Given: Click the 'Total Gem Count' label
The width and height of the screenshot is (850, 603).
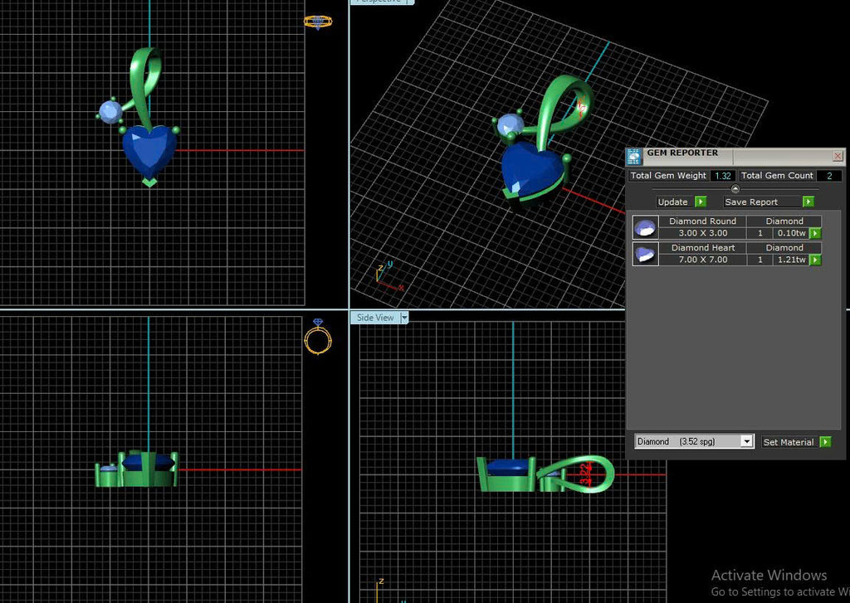Looking at the screenshot, I should click(777, 176).
